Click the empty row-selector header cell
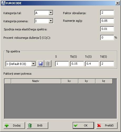The height and width of the screenshot is (132, 121). pos(8,81)
